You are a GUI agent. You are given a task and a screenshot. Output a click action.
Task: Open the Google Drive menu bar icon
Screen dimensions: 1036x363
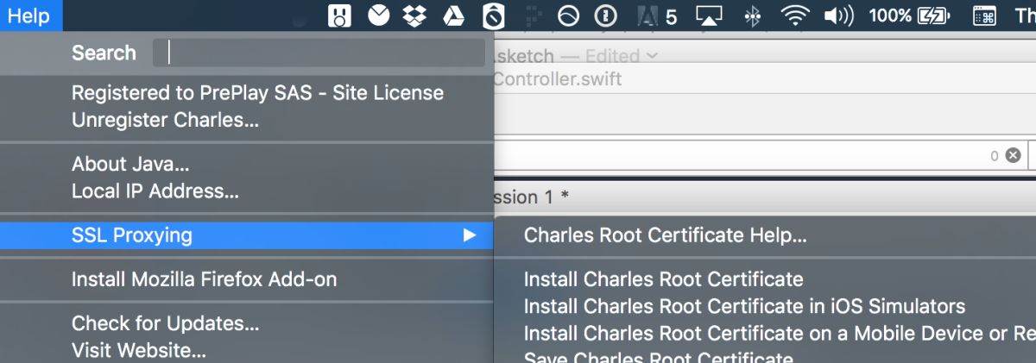point(453,15)
